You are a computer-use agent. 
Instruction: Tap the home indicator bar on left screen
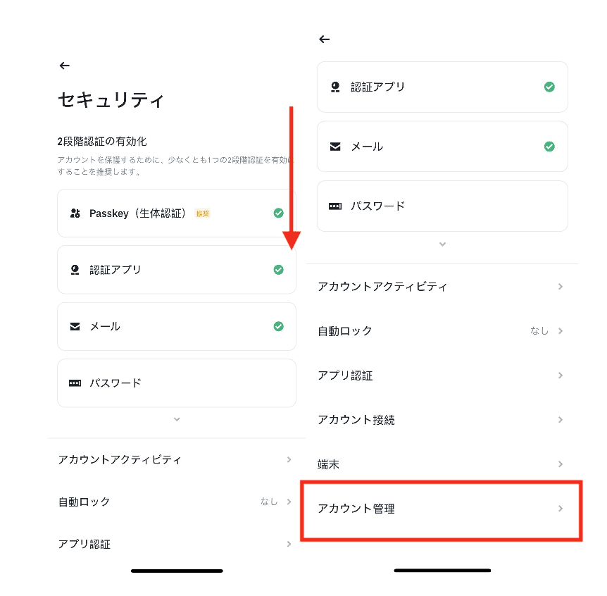(177, 571)
